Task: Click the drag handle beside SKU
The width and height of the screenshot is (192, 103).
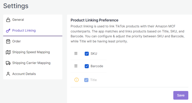Action: click(76, 54)
